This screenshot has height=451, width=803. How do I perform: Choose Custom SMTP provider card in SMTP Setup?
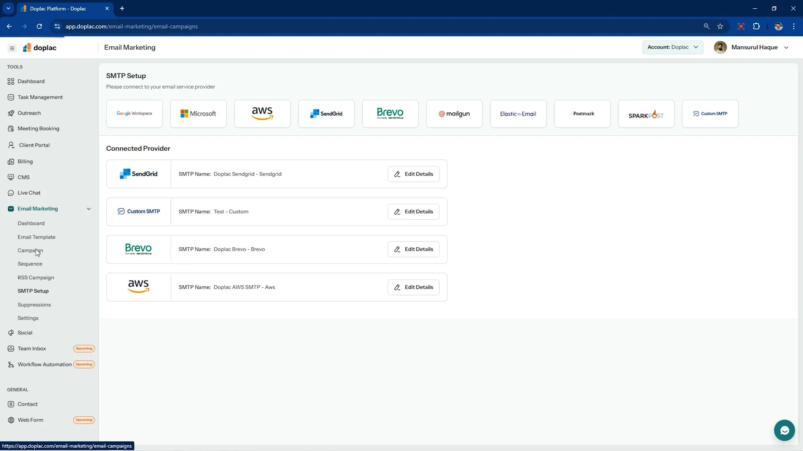(x=710, y=114)
